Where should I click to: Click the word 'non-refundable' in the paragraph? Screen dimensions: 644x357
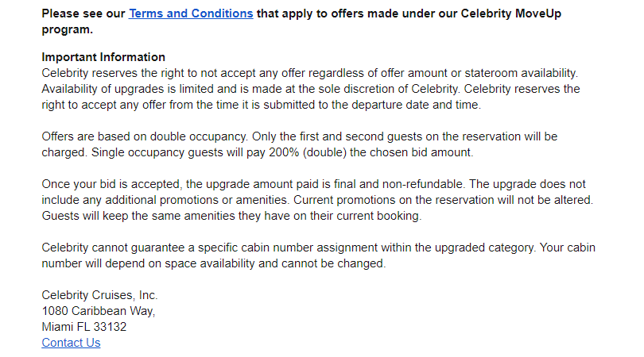422,184
